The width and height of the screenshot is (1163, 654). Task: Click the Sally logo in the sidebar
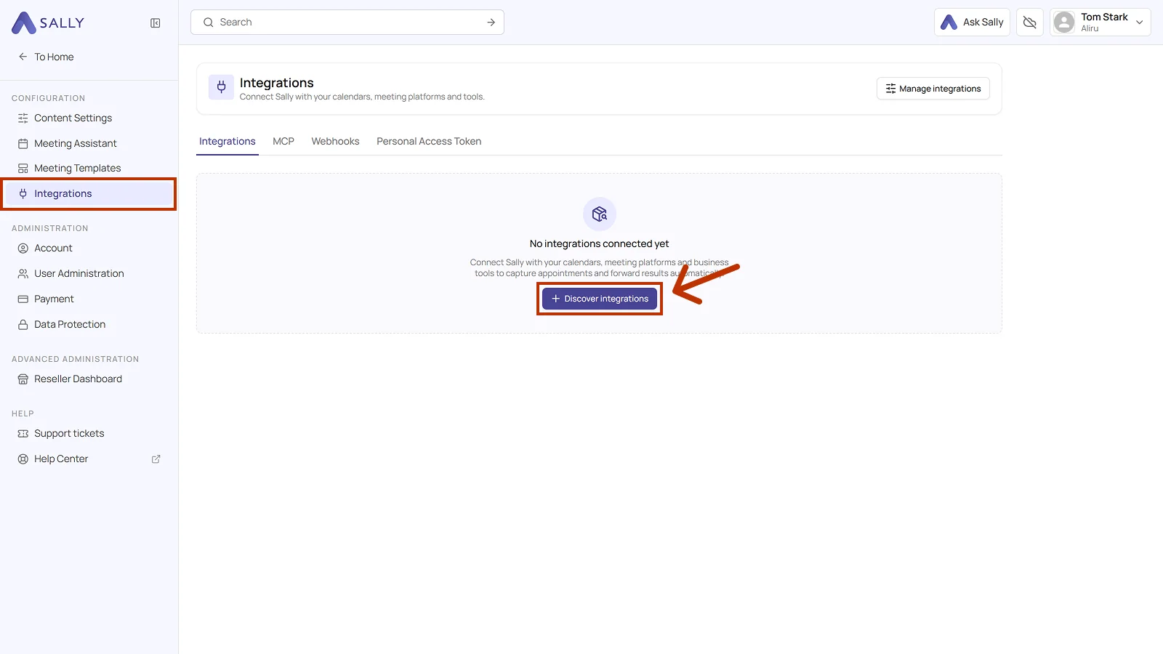(48, 23)
